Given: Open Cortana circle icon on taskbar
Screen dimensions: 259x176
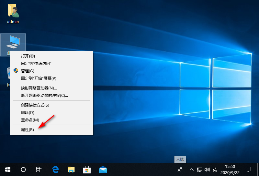Looking at the screenshot, I should pyautogui.click(x=23, y=169).
